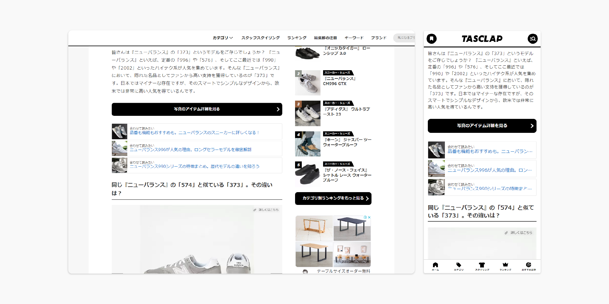Click 写真のアイテム詳細を見る button on desktop
The width and height of the screenshot is (609, 304).
(x=197, y=109)
